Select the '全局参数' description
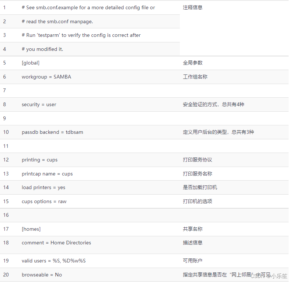293x282 pixels. point(192,63)
